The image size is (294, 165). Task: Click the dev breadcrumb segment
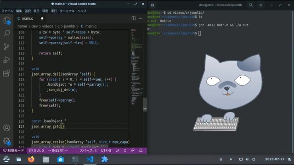pos(34,26)
